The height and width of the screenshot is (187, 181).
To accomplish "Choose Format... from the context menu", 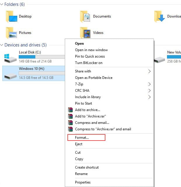I will [x=82, y=137].
